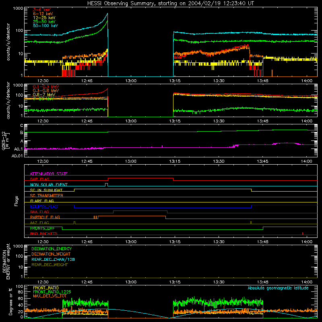Select the 12-25 keV legend label
Screen dimensions: 322x322
[44, 18]
